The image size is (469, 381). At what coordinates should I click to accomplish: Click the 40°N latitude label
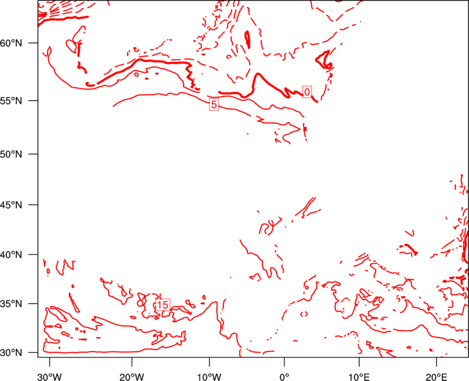[11, 254]
